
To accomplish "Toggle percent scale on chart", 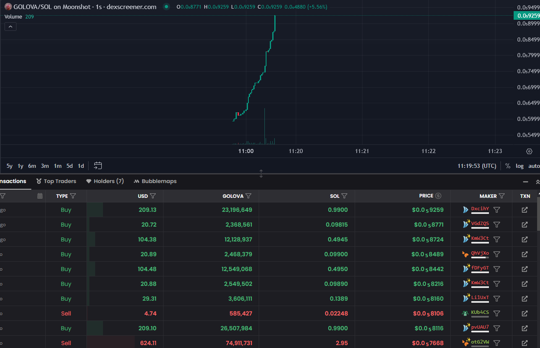I will 508,166.
